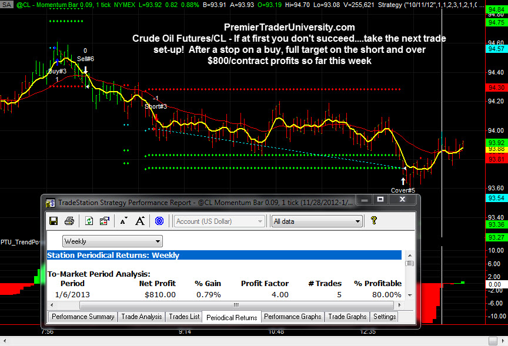
Task: Print the performance report
Action: click(x=69, y=221)
